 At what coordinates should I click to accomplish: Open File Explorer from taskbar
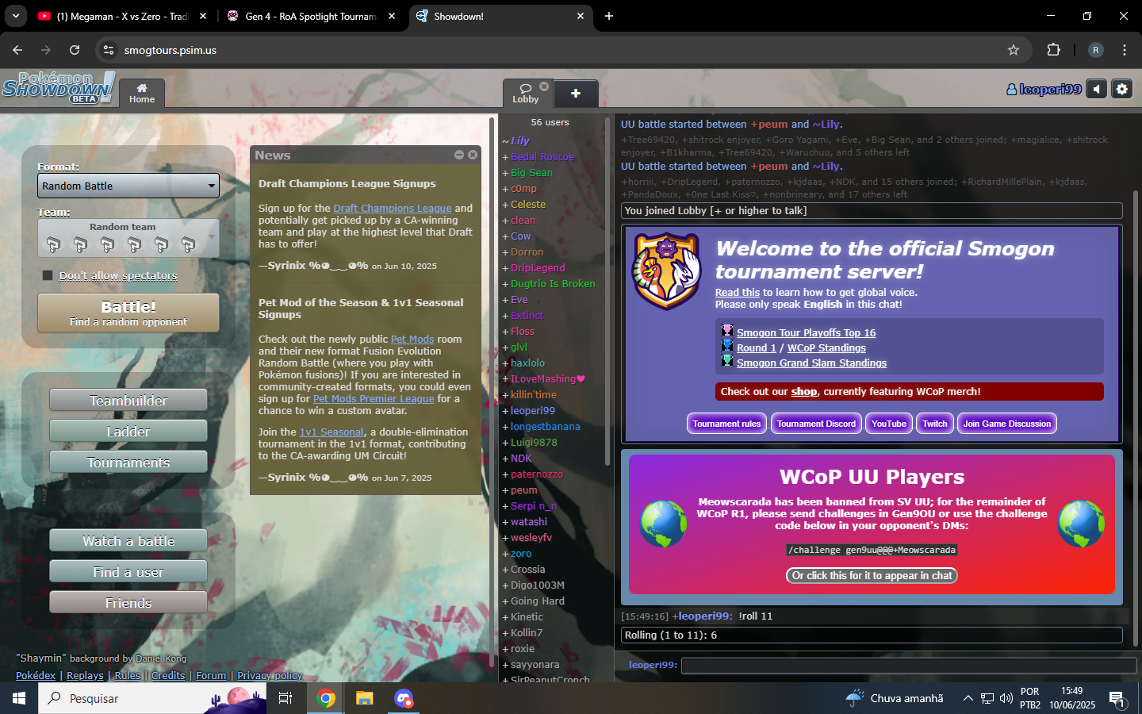(364, 698)
